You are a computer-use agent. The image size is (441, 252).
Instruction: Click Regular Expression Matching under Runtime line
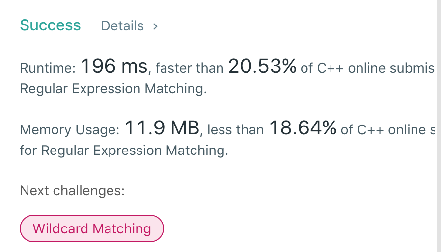point(112,90)
